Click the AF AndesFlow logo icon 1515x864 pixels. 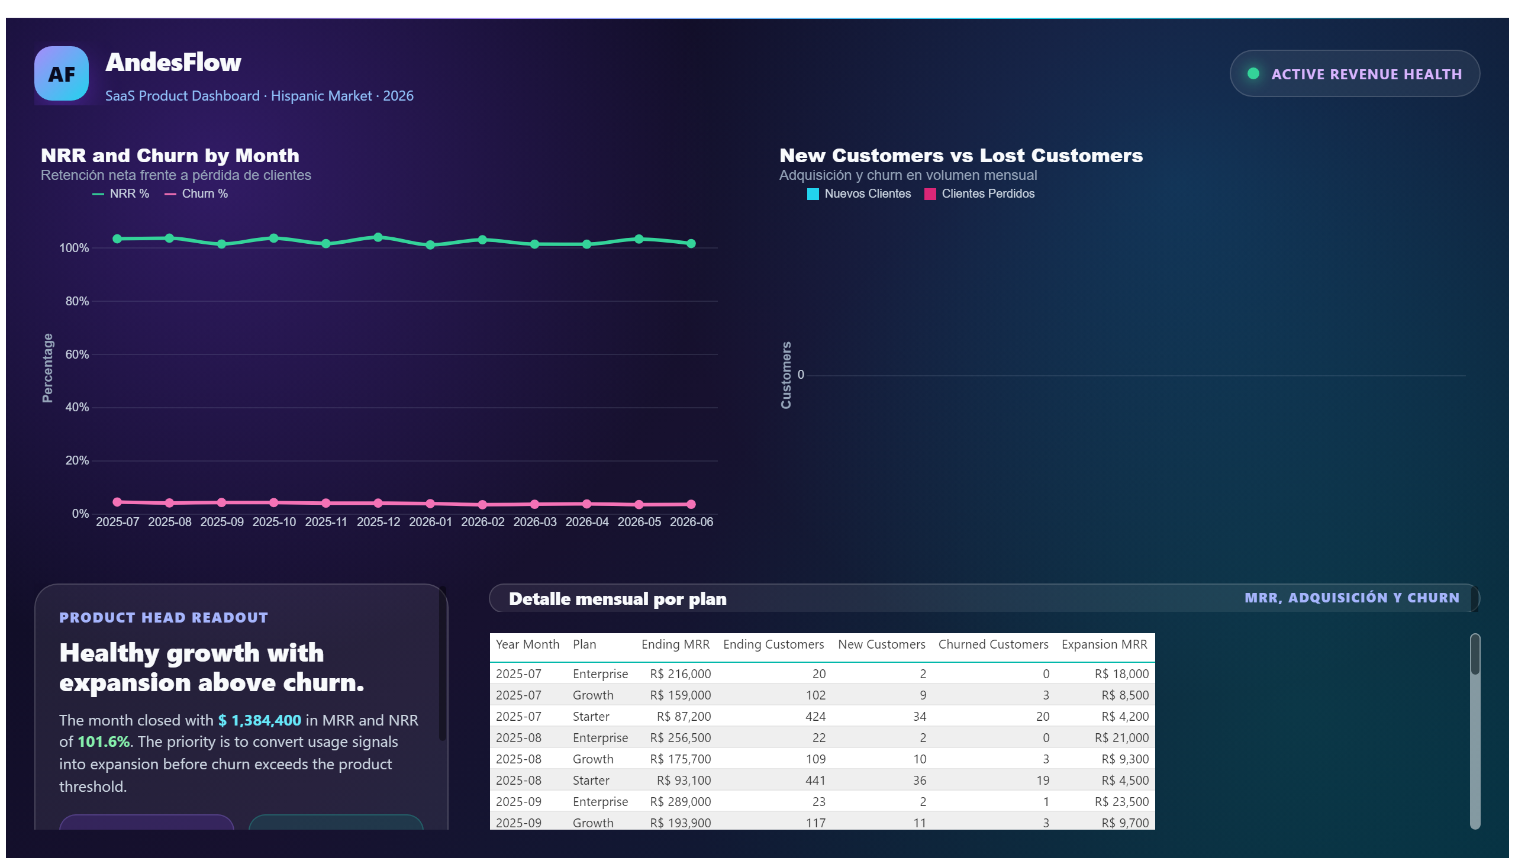click(61, 73)
